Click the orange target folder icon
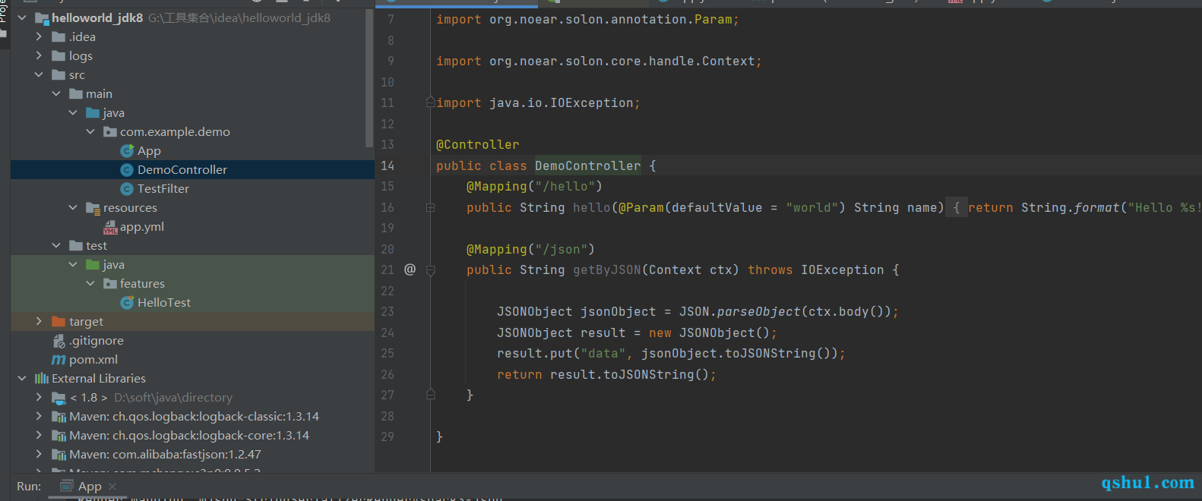The width and height of the screenshot is (1202, 501). pos(59,322)
